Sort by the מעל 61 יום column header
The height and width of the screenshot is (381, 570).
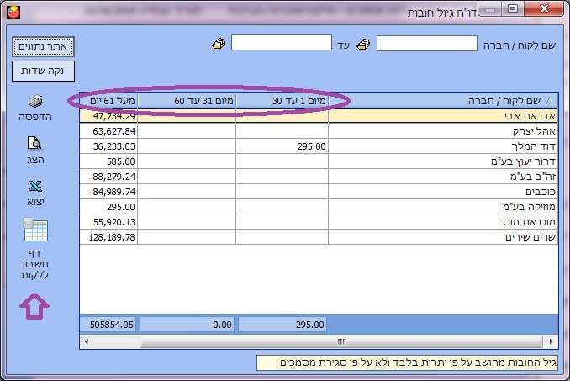pyautogui.click(x=108, y=101)
